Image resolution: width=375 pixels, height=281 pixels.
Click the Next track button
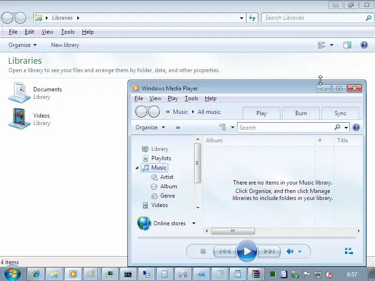[x=269, y=251]
